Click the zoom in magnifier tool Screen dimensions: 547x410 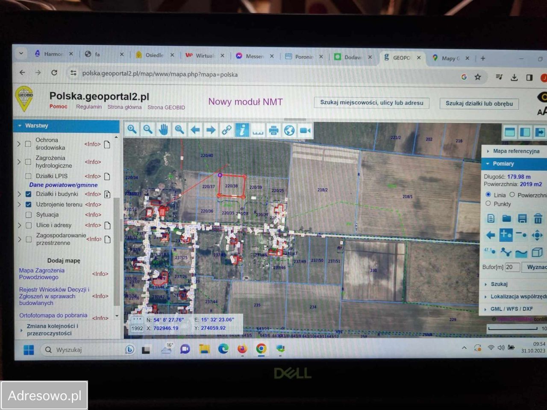[132, 129]
